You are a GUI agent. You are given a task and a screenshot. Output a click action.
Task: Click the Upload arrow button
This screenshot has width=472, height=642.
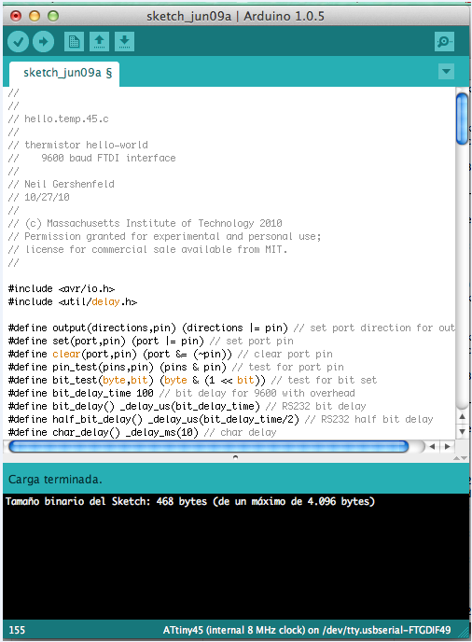[x=44, y=41]
